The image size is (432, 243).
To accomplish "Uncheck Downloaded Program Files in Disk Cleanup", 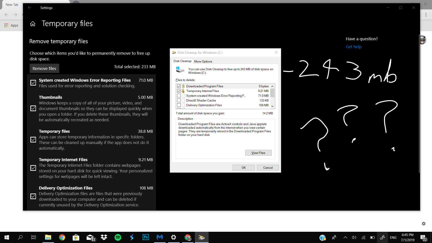I will click(x=179, y=86).
